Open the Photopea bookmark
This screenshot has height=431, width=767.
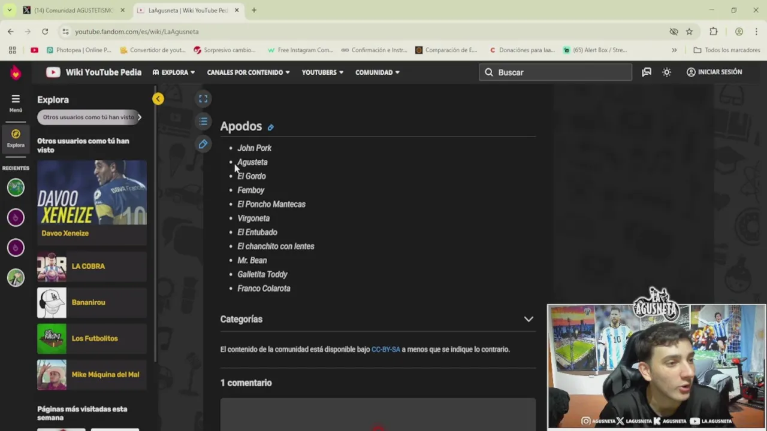(x=79, y=50)
